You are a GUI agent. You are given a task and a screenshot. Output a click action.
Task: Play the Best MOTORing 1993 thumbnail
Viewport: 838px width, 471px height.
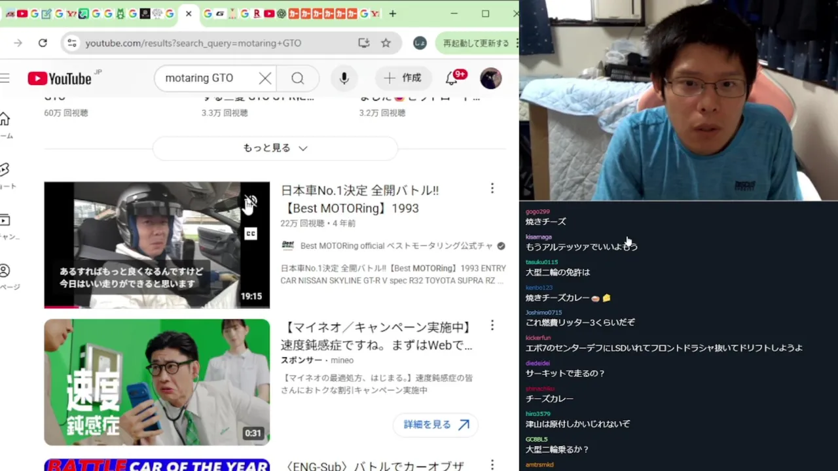point(156,245)
